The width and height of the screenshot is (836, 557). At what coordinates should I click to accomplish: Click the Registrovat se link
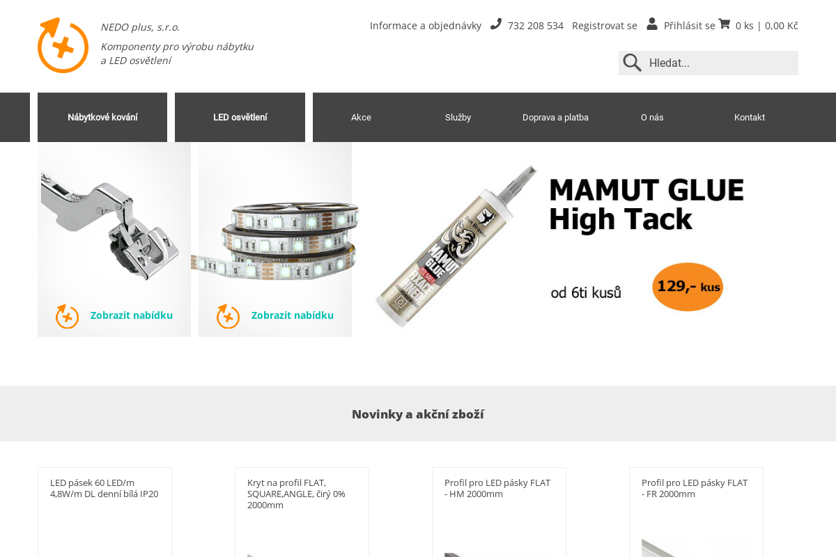click(x=605, y=26)
